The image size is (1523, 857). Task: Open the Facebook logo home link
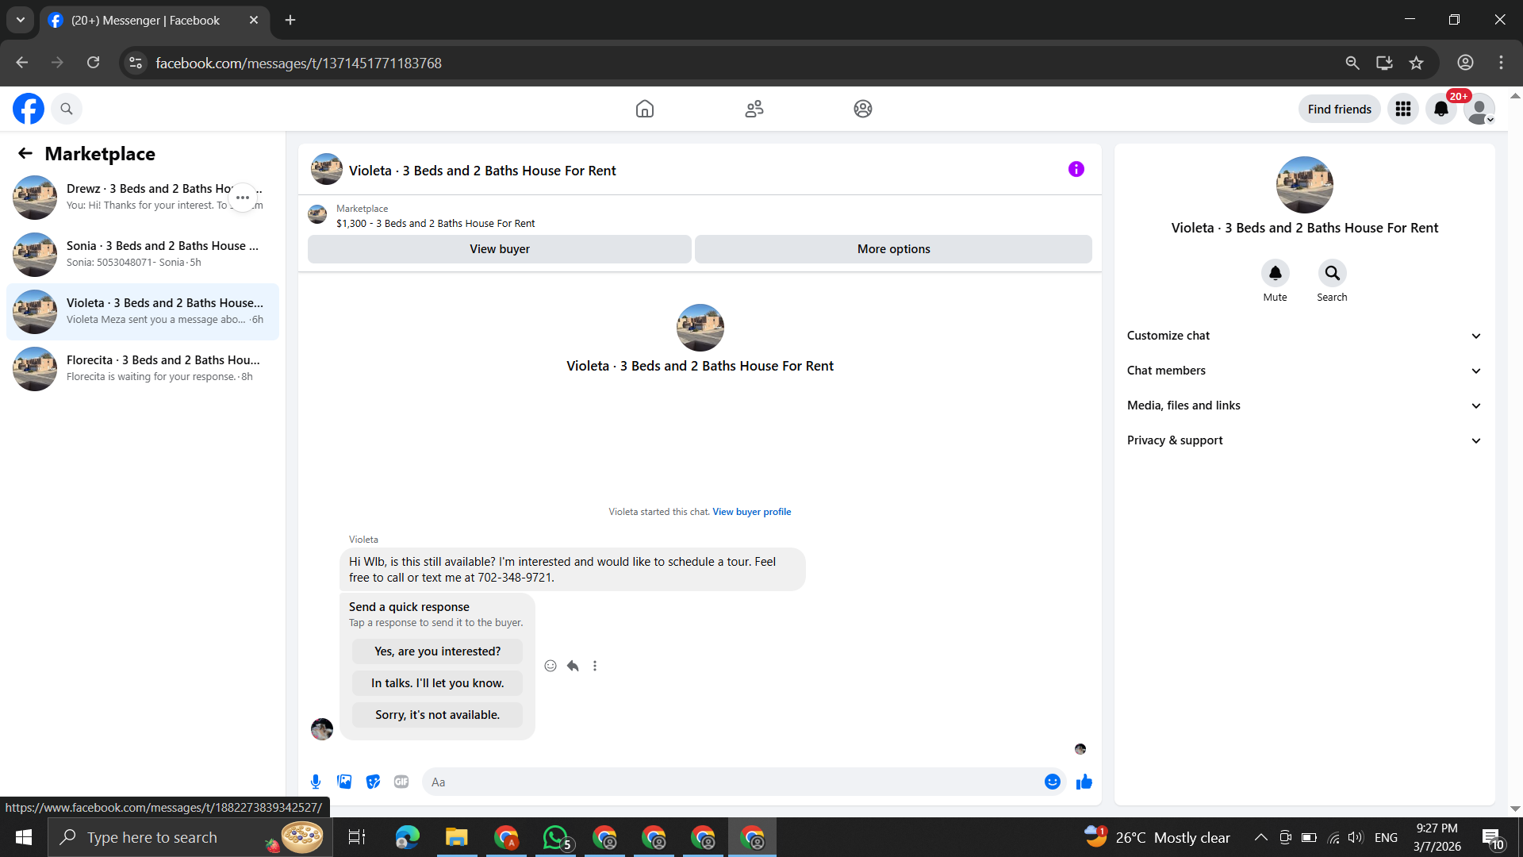(29, 109)
